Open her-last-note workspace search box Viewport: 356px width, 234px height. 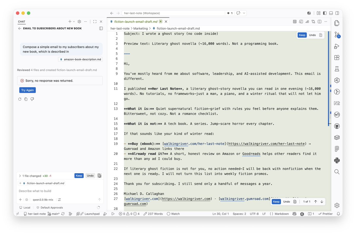tap(173, 13)
